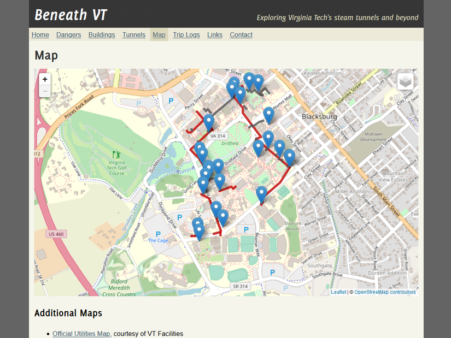Open the Trip Logs page
This screenshot has width=451, height=338.
(x=186, y=35)
